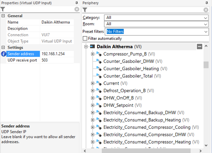Click the tree vertical scrollbar down arrow
Viewport: 212px width, 153px height.
point(206,145)
